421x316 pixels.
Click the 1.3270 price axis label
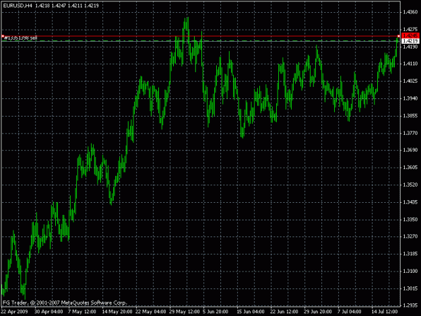(410, 236)
